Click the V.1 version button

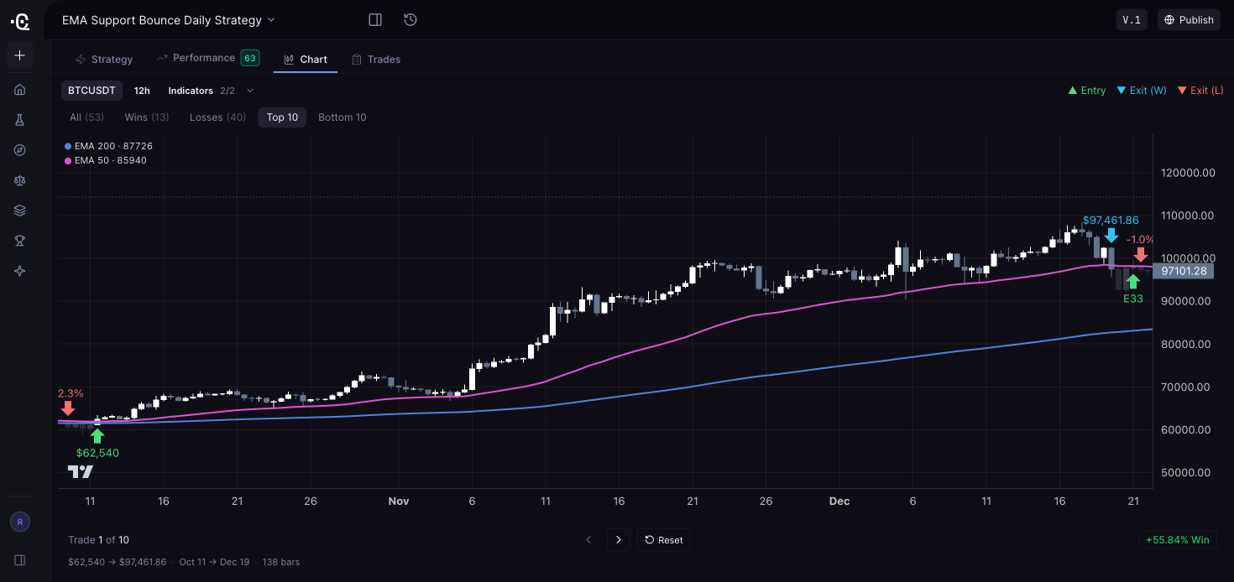1132,20
